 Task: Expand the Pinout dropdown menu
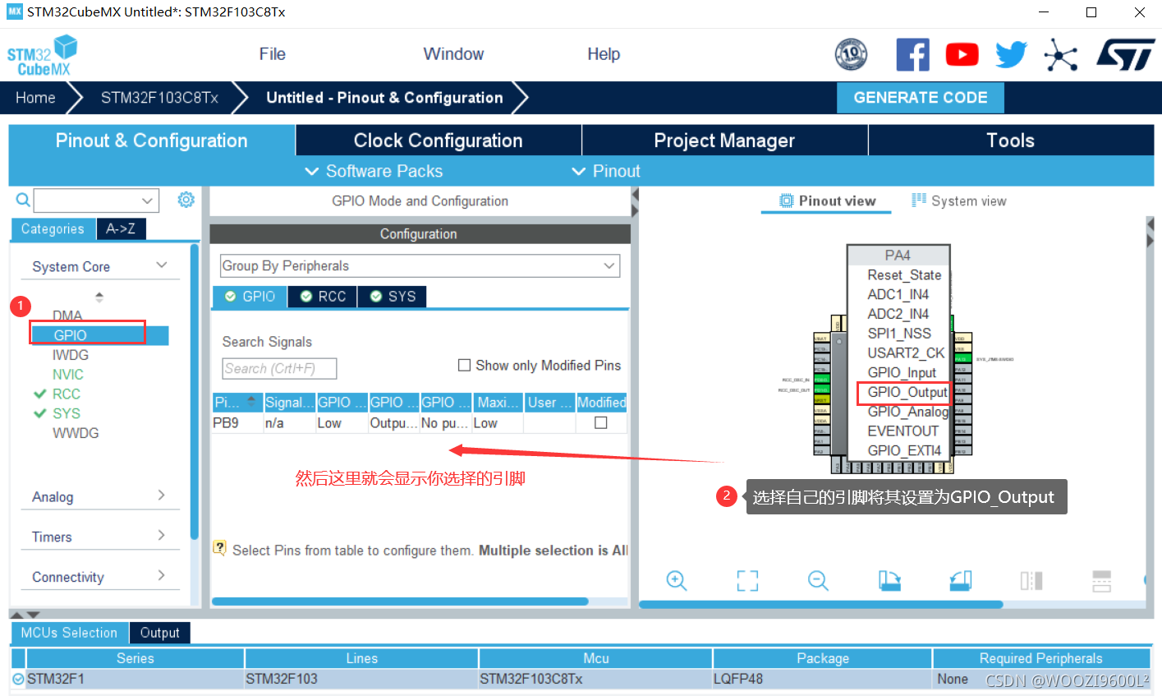606,171
